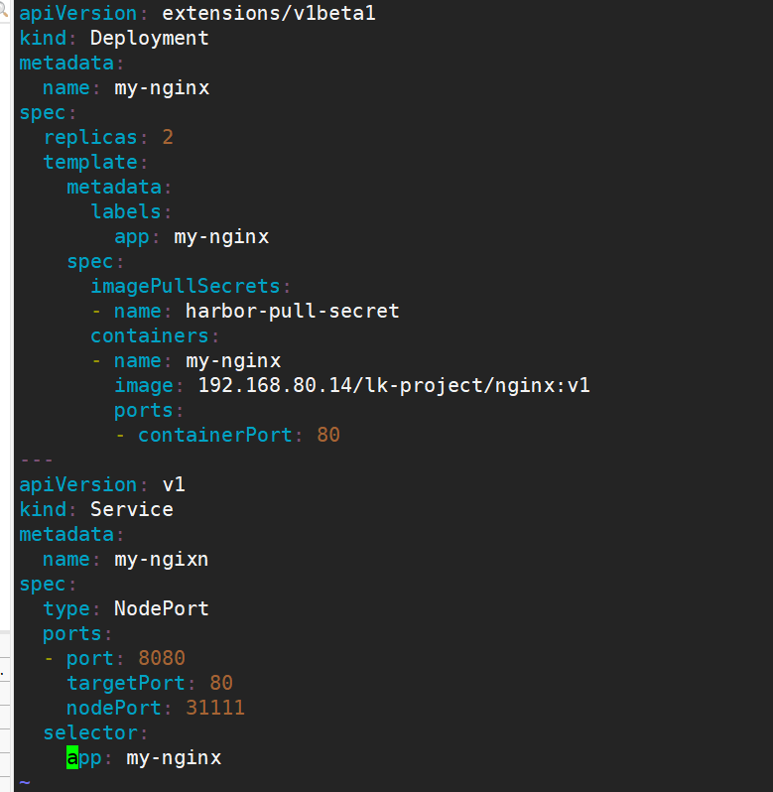The height and width of the screenshot is (792, 773).
Task: Click the labels key
Action: (x=125, y=211)
